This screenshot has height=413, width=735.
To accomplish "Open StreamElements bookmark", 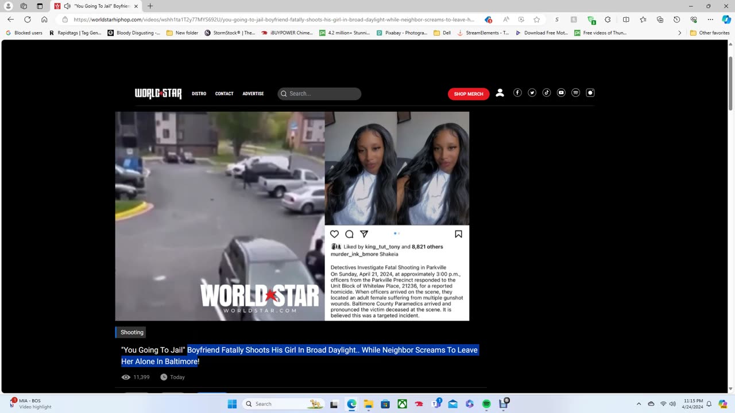I will (x=483, y=33).
